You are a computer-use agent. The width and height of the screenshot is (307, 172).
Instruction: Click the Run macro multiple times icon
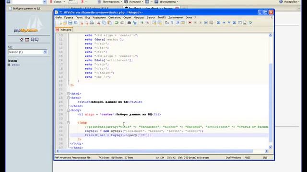point(206,23)
